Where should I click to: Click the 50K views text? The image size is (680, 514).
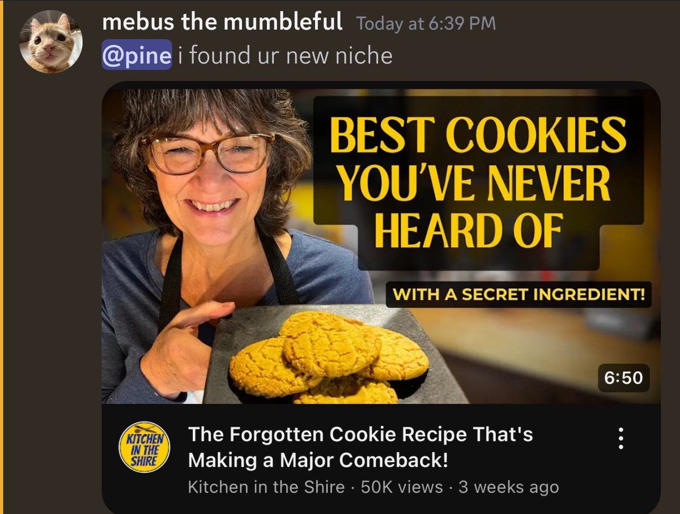(x=402, y=487)
